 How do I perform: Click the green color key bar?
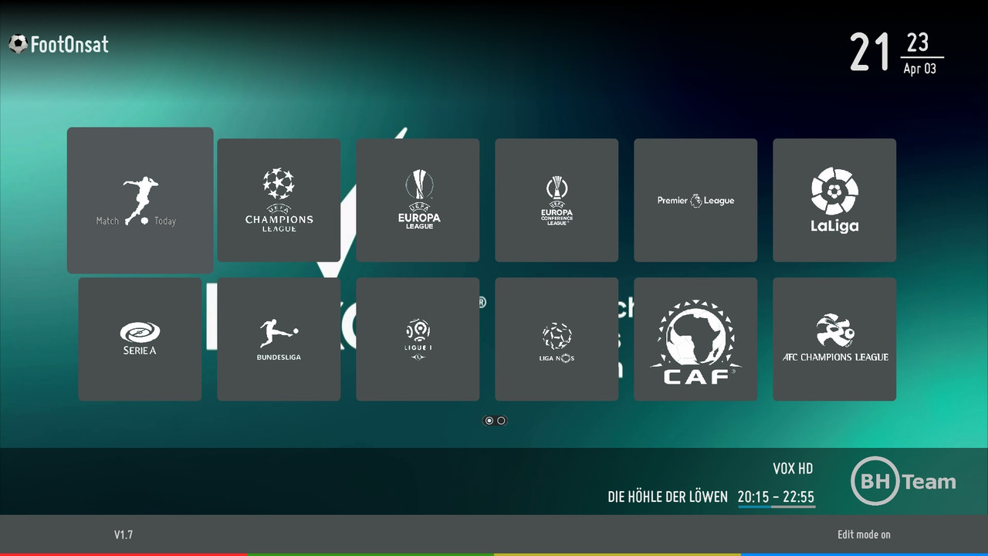pyautogui.click(x=370, y=554)
